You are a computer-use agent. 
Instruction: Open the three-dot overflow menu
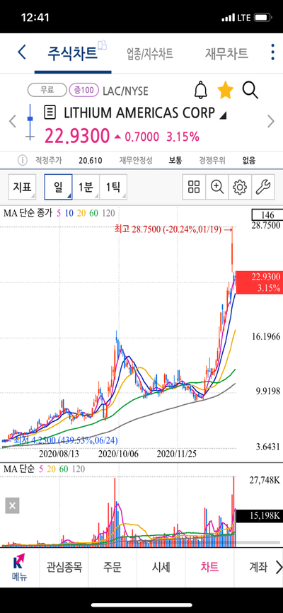pyautogui.click(x=272, y=52)
